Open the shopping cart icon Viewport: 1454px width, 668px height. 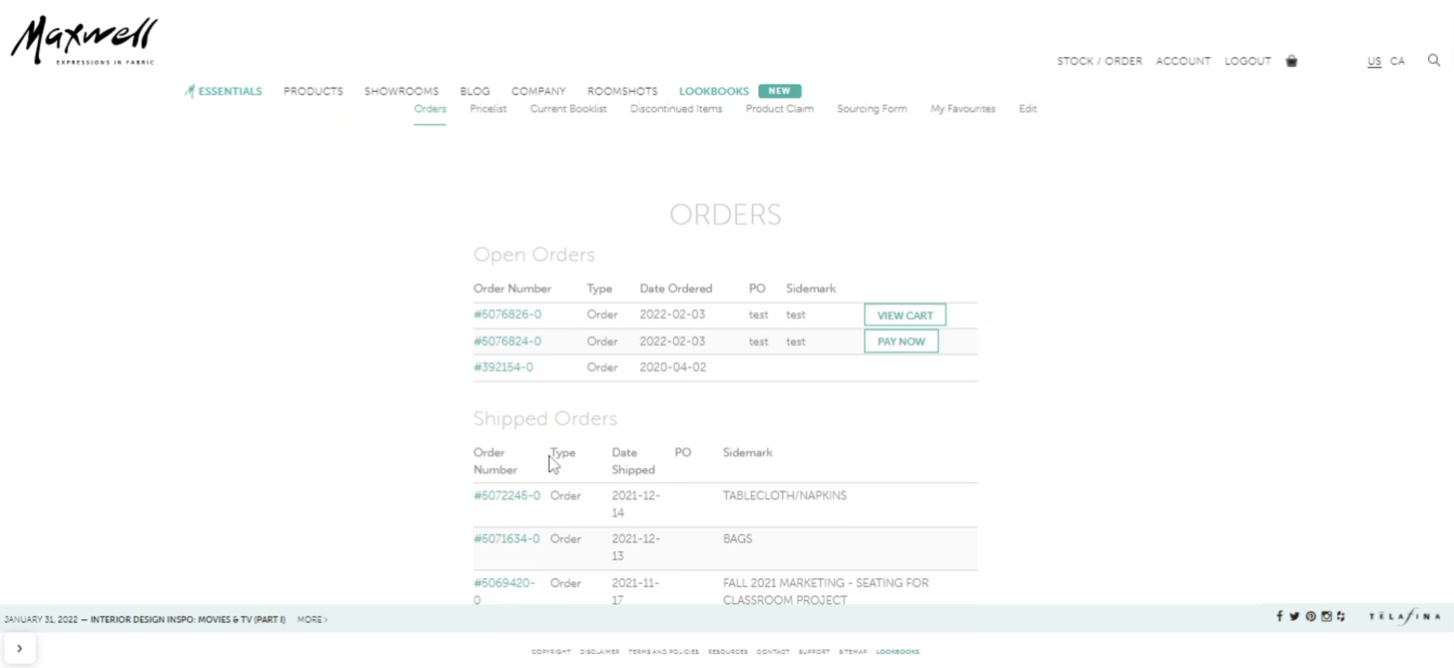(x=1291, y=61)
